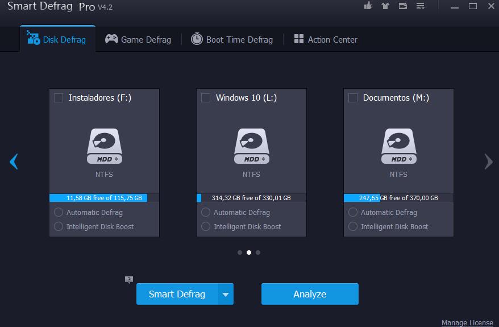
Task: Check the Windows 10 (L:) checkbox
Action: (206, 98)
